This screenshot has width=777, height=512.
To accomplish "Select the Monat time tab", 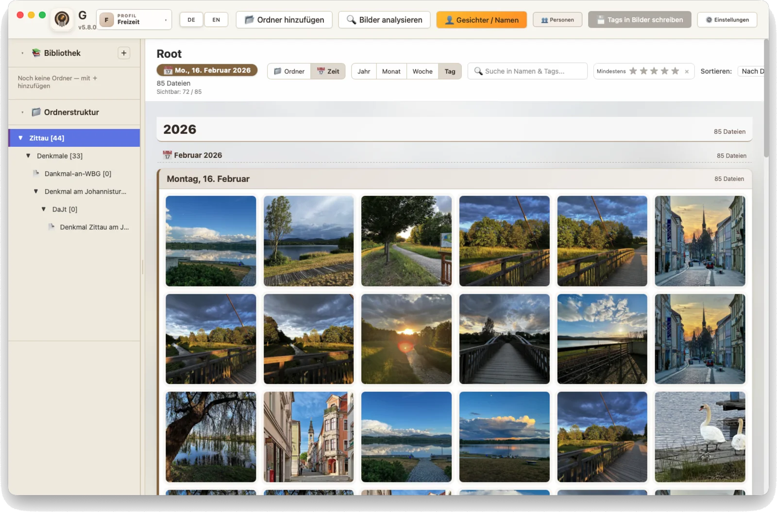I will point(391,71).
